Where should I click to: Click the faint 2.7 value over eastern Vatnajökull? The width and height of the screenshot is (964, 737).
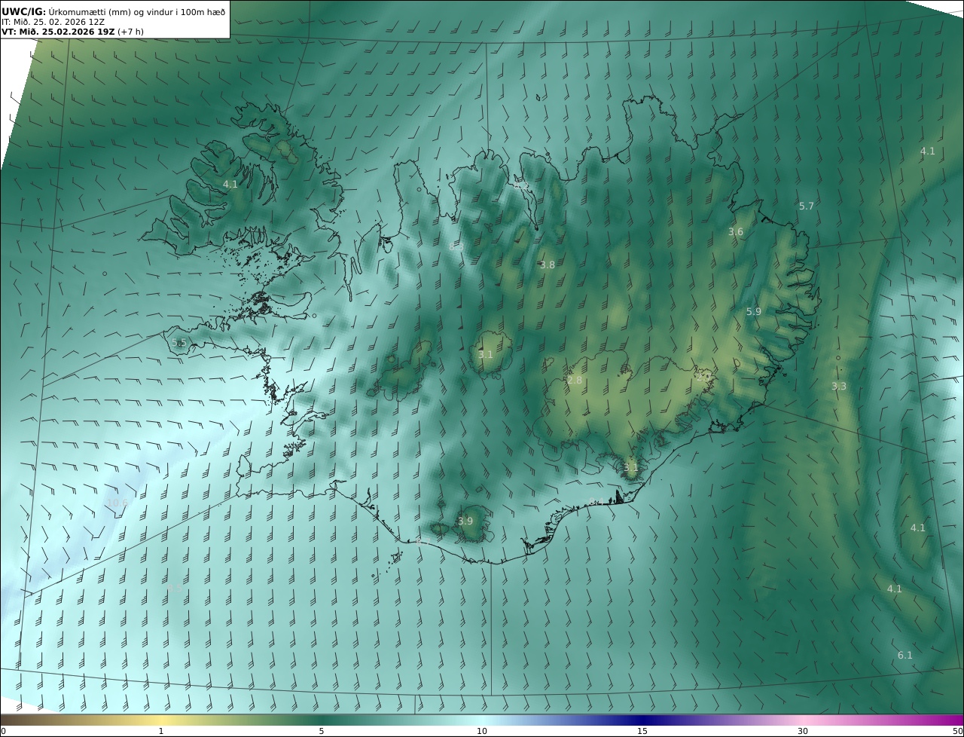[705, 376]
